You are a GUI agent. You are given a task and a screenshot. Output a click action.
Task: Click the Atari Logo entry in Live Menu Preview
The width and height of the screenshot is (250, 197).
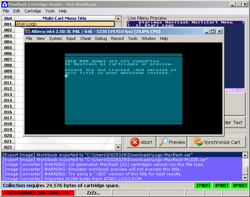pos(155,25)
